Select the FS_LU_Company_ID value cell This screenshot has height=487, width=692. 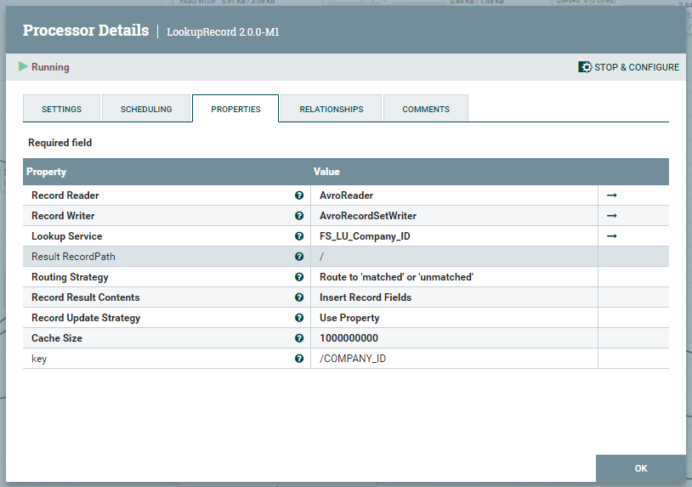pos(454,236)
